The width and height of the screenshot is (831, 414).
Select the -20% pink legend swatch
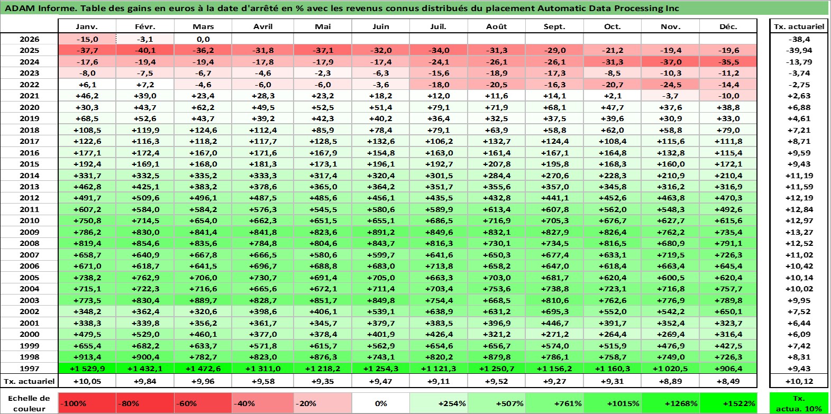pos(323,403)
